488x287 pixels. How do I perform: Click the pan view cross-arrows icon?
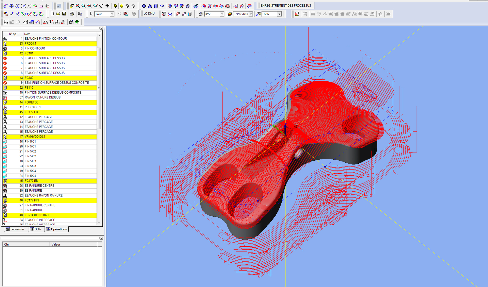pos(107,6)
